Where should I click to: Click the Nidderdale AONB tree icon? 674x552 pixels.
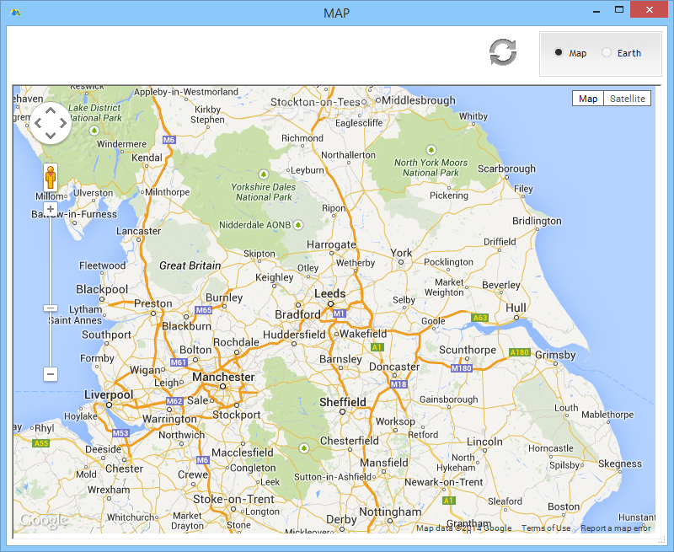tap(298, 225)
